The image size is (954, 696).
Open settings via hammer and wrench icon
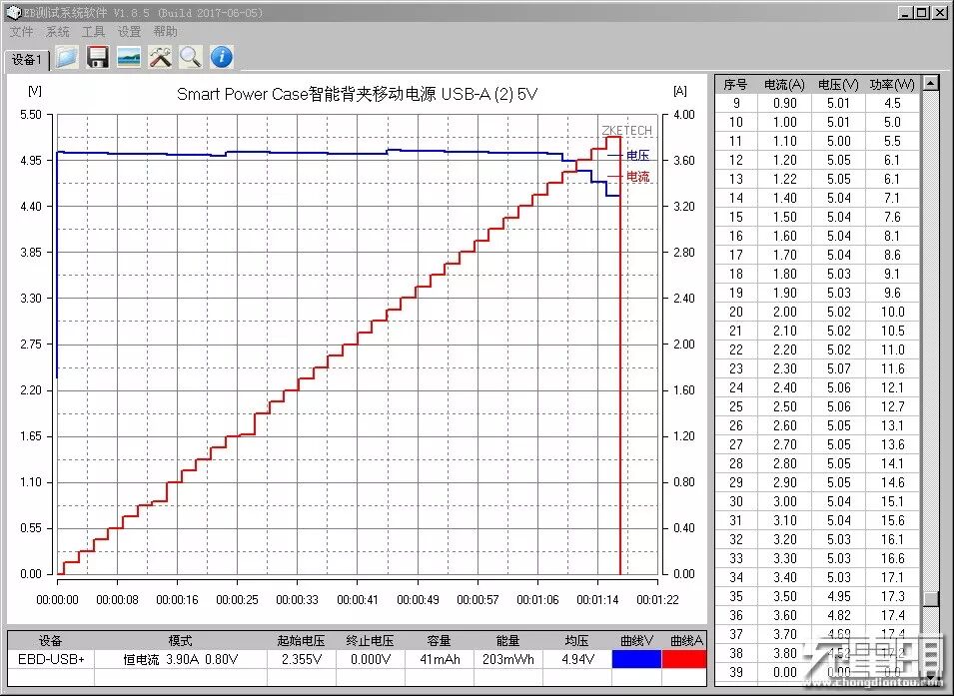click(160, 57)
